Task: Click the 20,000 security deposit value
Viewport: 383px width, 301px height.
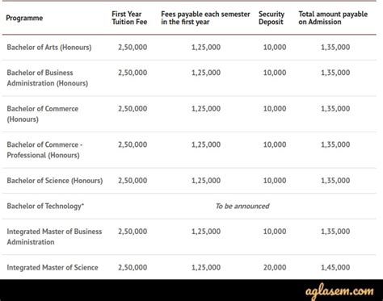Action: [275, 267]
